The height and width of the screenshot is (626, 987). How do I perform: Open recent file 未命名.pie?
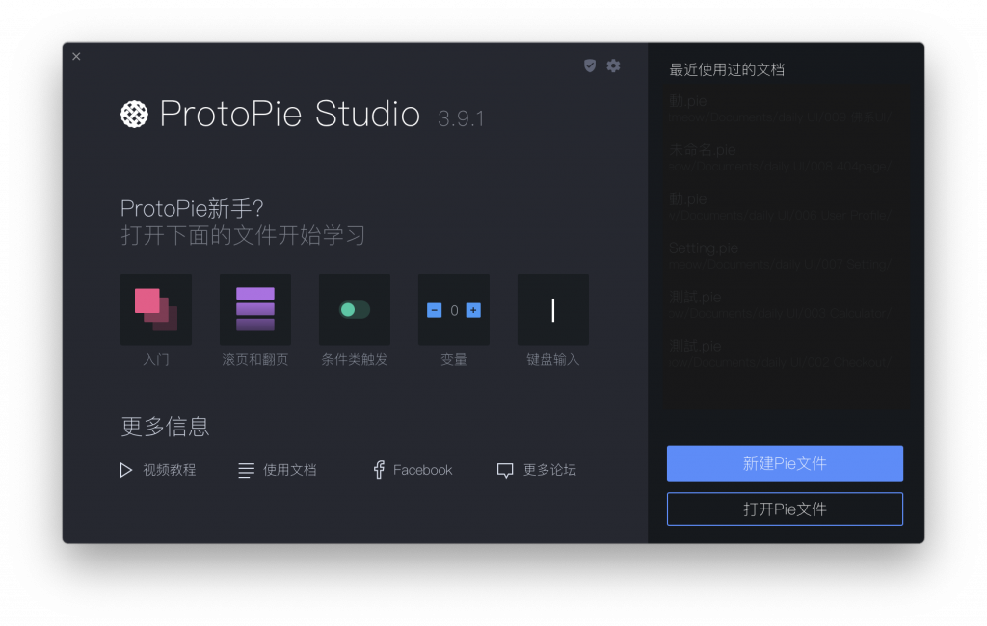tap(781, 157)
